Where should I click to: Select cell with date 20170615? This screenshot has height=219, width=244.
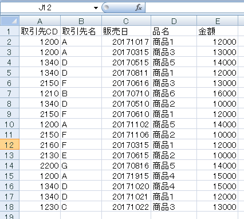[x=126, y=155]
